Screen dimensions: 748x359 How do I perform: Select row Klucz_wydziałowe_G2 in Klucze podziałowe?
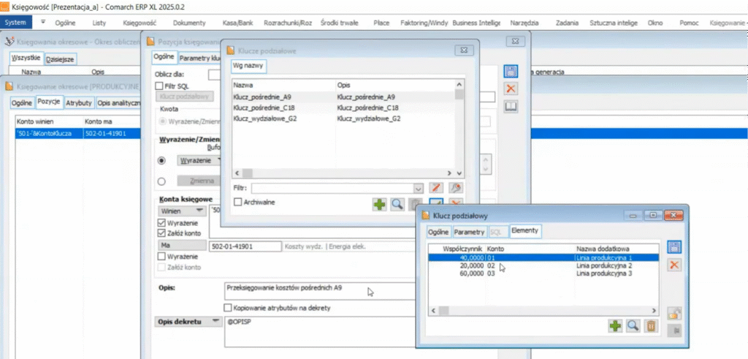click(x=343, y=118)
